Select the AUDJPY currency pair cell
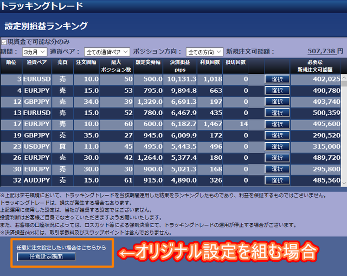Image resolution: width=347 pixels, height=276 pixels. (x=37, y=180)
